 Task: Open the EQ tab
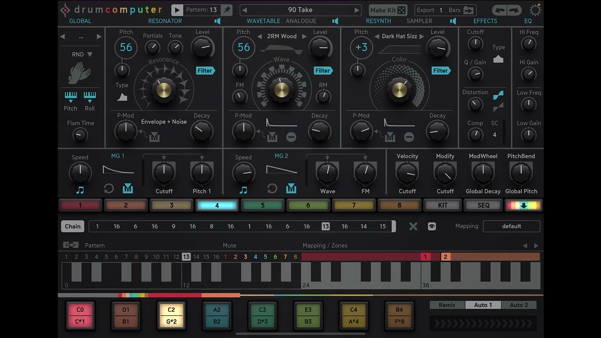click(528, 21)
